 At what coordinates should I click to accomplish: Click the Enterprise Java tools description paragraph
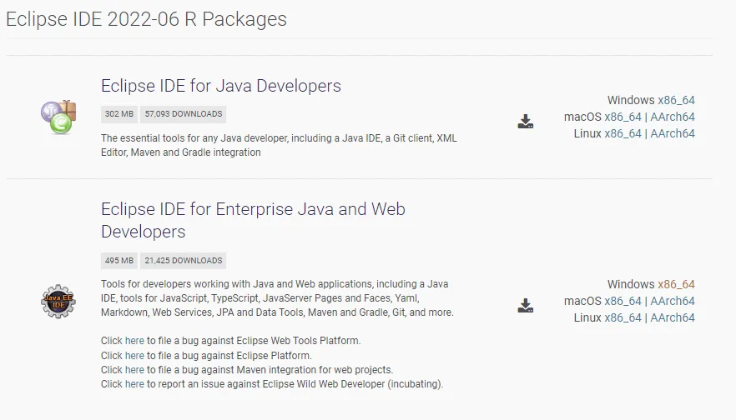click(277, 298)
